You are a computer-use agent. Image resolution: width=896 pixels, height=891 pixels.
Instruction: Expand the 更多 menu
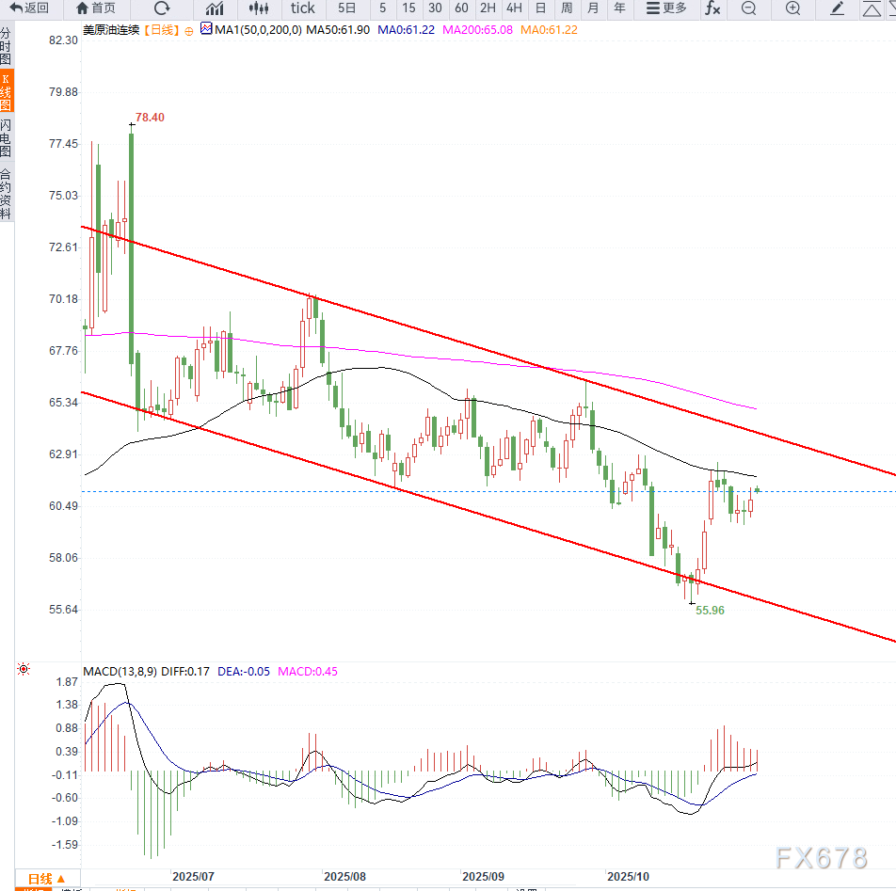pos(667,8)
